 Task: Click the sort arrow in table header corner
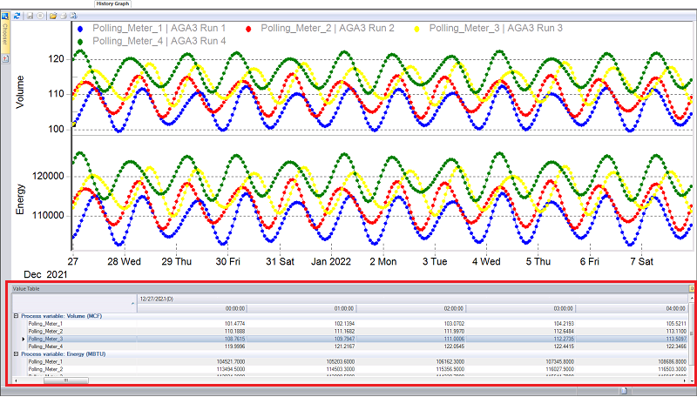pos(133,303)
